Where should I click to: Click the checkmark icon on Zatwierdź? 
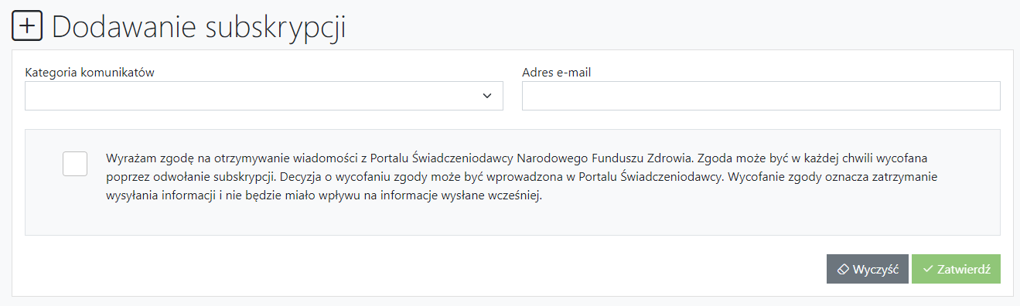pyautogui.click(x=928, y=270)
